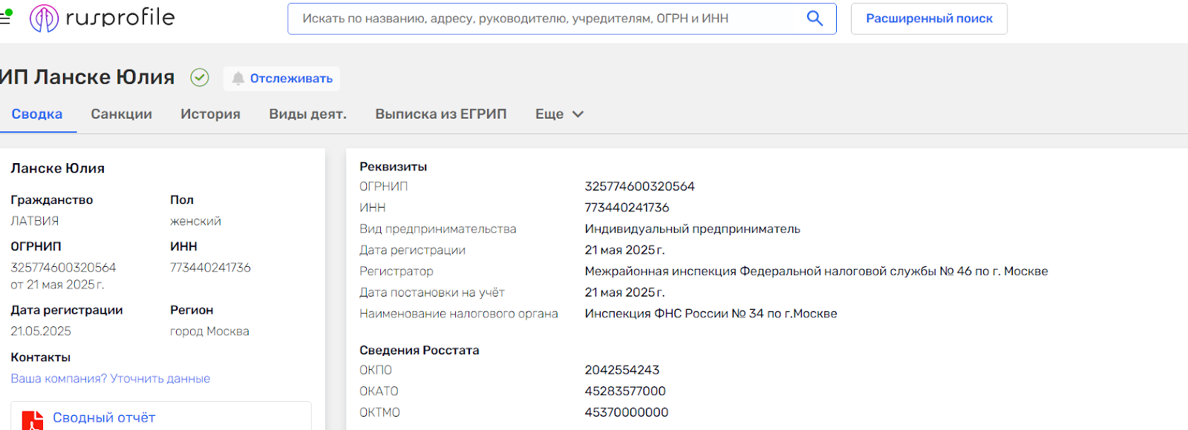Open the Выписка из ЕГРИП tab
Viewport: 1188px width, 430px height.
pyautogui.click(x=440, y=114)
